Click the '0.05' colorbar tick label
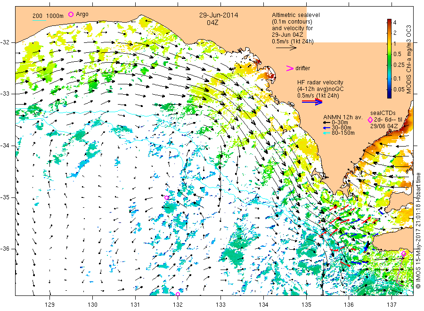This screenshot has height=311, width=424. tap(399, 89)
